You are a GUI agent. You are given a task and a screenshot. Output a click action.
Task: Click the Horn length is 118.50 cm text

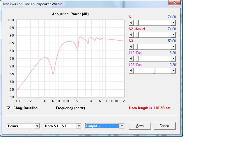pyautogui.click(x=150, y=108)
